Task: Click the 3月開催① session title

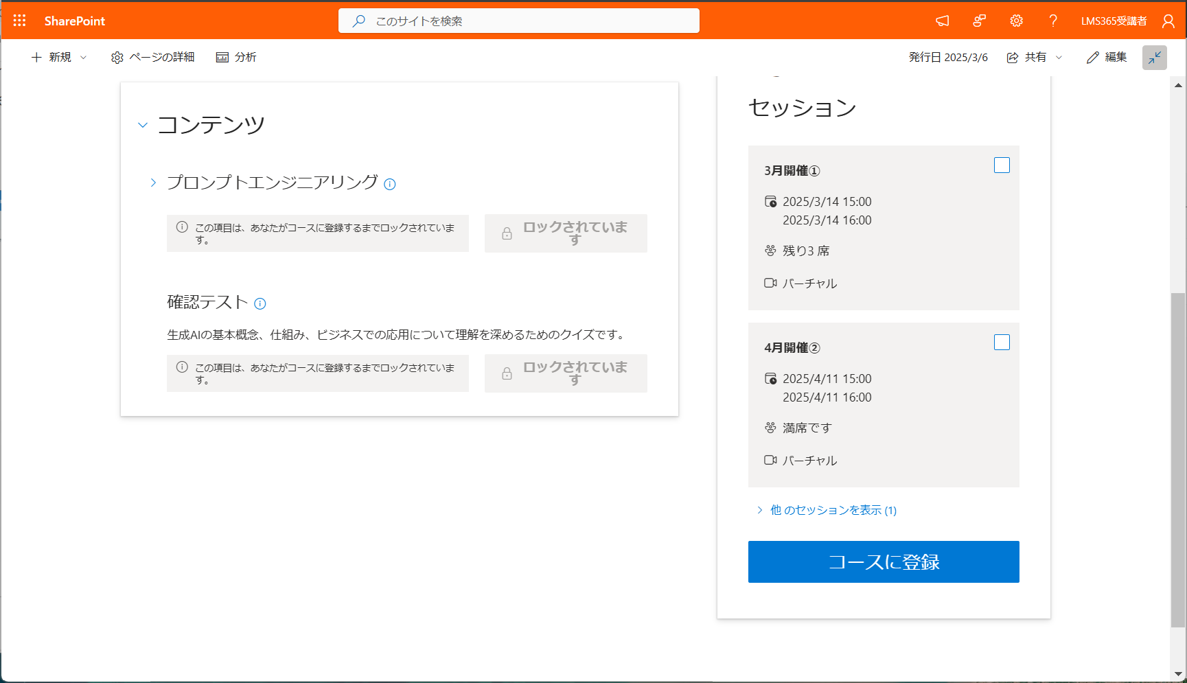Action: [x=792, y=171]
